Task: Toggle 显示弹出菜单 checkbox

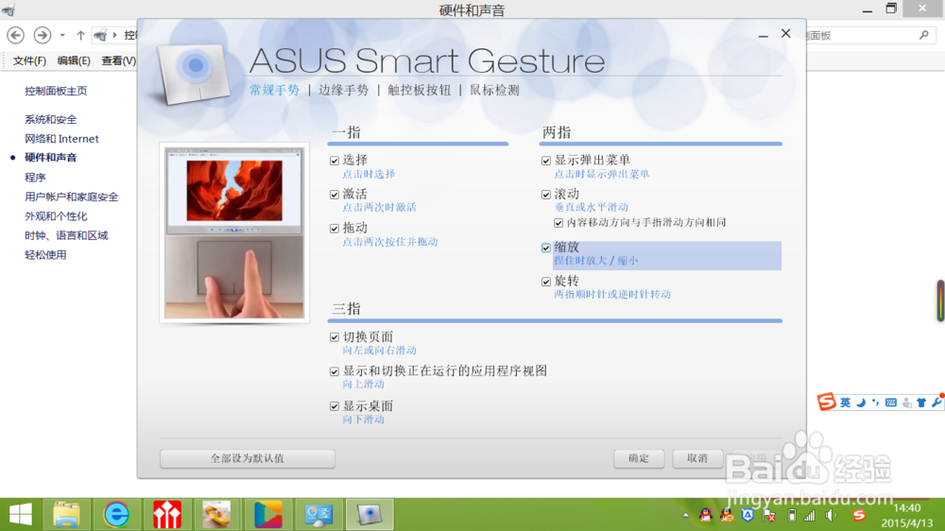Action: coord(546,161)
